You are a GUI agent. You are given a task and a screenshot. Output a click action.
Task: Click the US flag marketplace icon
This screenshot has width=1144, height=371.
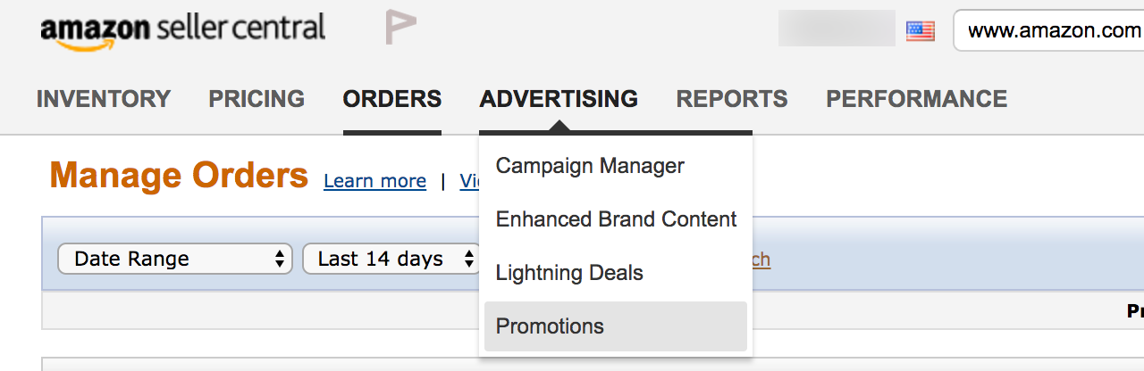pos(920,31)
